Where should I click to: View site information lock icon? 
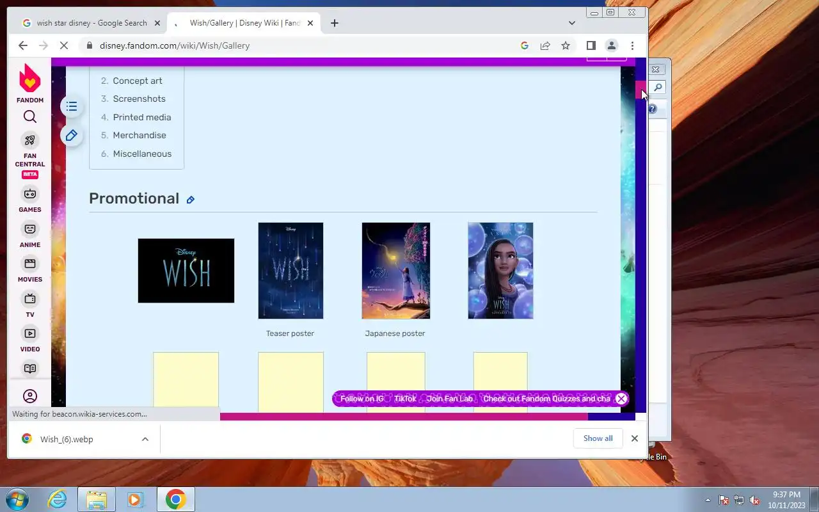pos(89,45)
